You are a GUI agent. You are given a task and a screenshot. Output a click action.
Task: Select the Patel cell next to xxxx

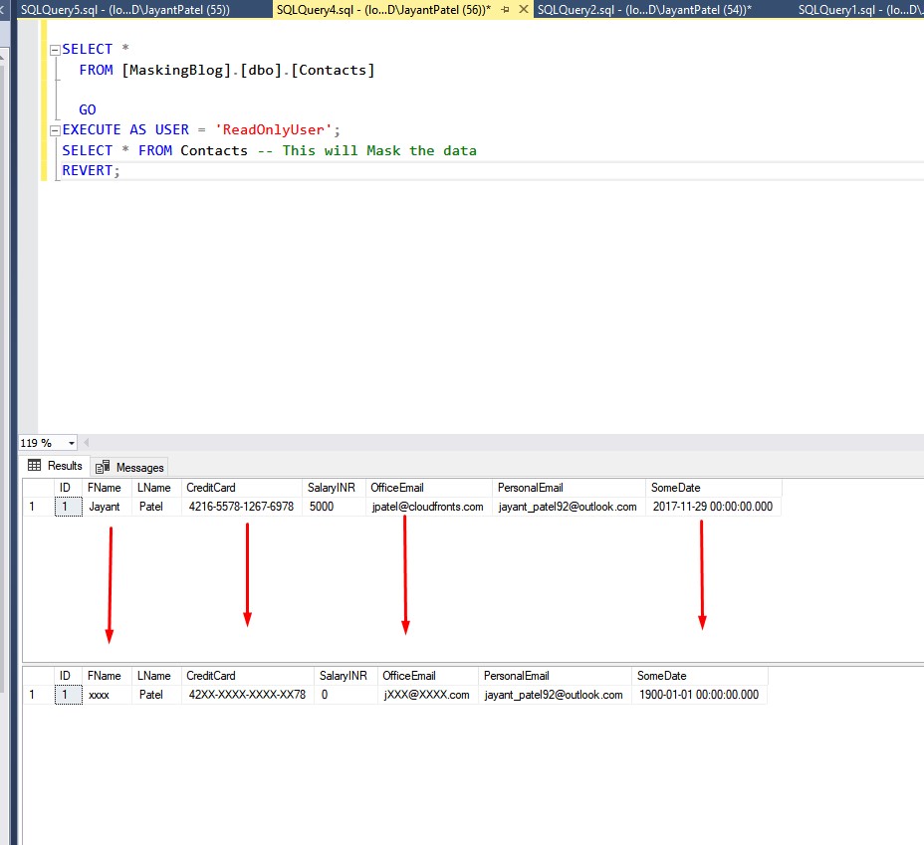pos(156,695)
